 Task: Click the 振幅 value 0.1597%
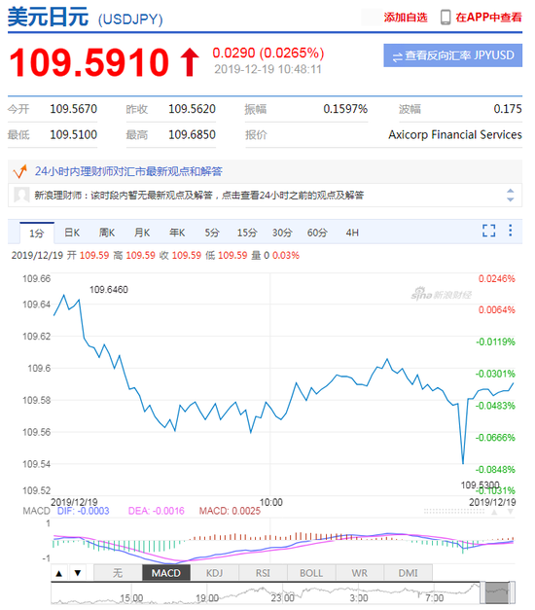345,109
